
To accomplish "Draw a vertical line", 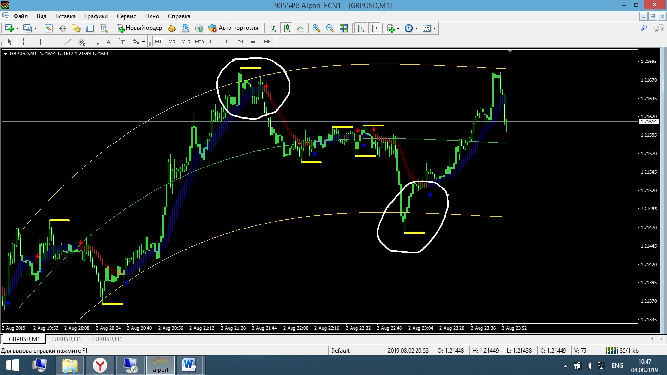I will tap(40, 42).
